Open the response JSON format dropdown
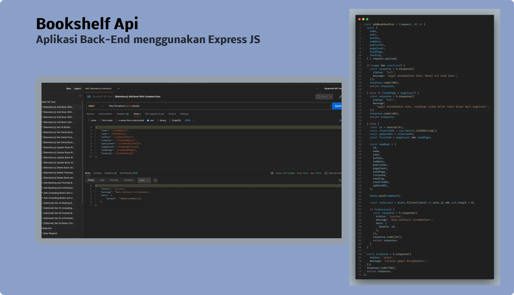 [x=144, y=180]
